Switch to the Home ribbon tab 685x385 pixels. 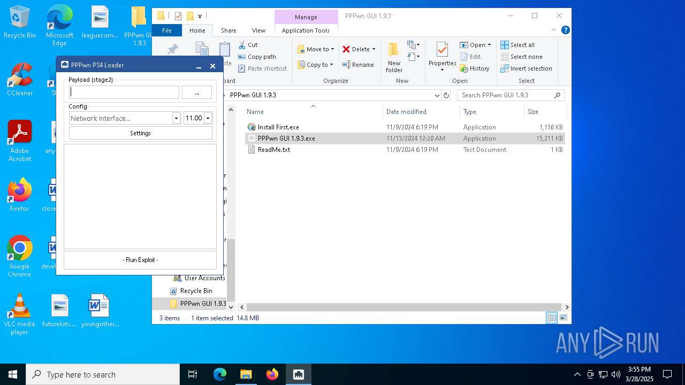[x=197, y=30]
